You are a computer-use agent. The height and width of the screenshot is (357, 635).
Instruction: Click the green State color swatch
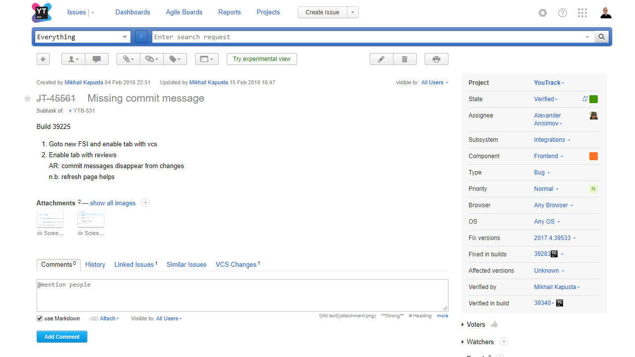(x=594, y=99)
